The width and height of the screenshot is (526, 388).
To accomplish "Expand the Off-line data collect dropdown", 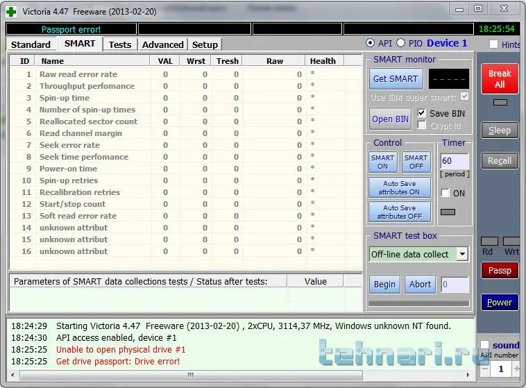I will pos(462,254).
